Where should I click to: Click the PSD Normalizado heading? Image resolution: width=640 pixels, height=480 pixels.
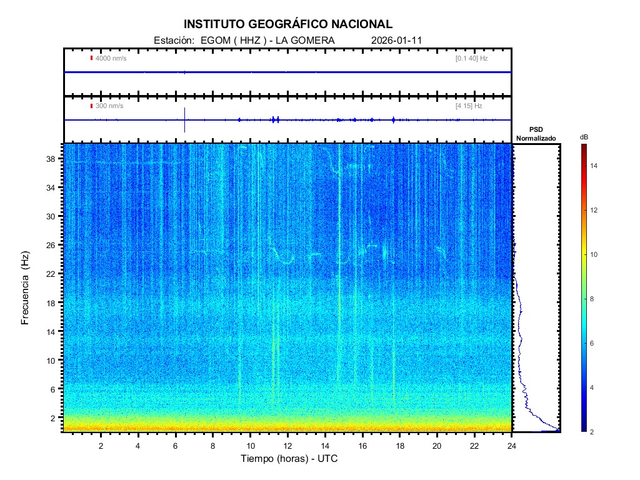point(536,134)
